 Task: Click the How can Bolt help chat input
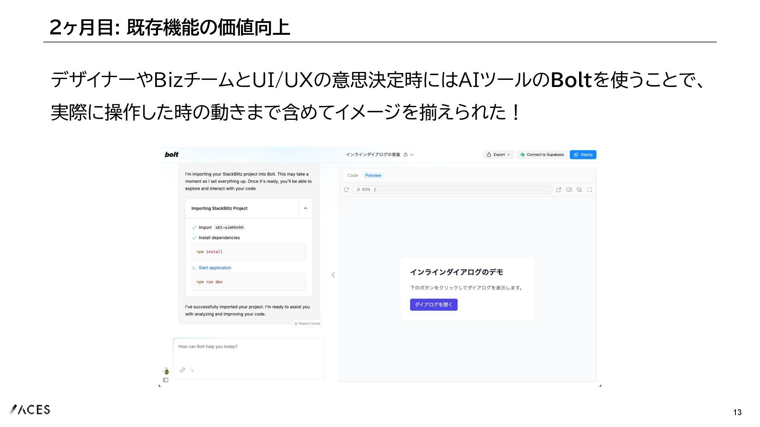point(249,359)
